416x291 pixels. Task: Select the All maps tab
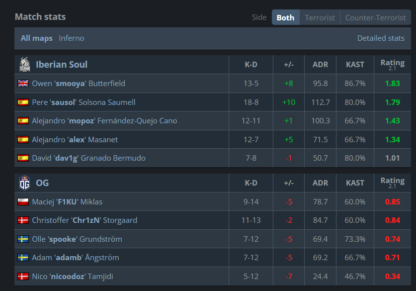tap(37, 38)
